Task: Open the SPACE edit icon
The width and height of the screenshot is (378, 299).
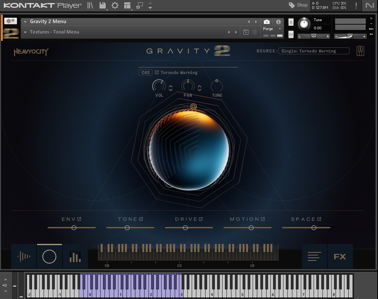Action: (319, 219)
